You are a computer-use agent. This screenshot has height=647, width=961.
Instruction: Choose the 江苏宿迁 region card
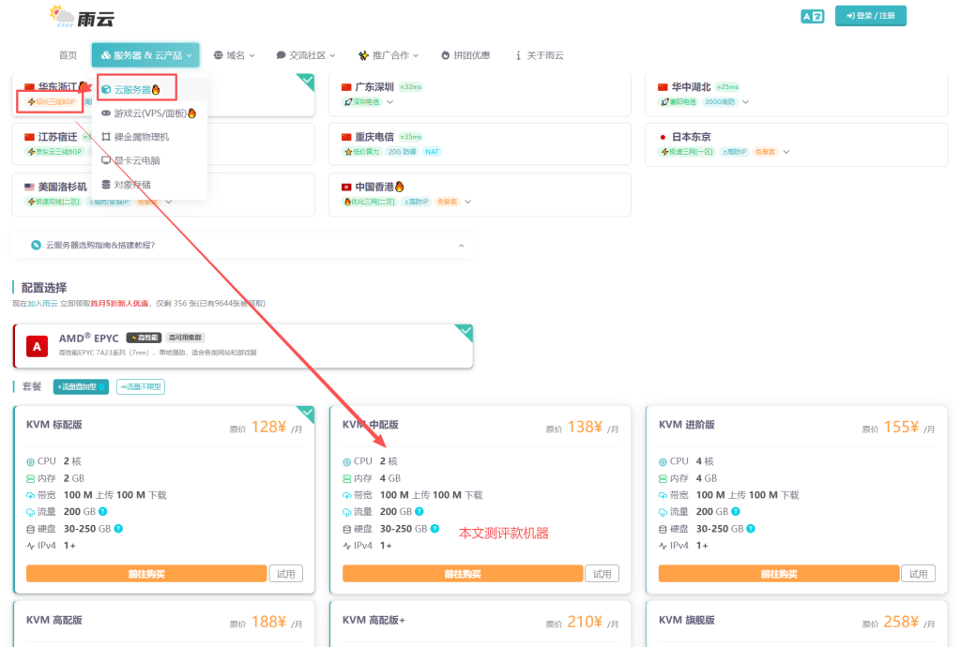[x=163, y=143]
